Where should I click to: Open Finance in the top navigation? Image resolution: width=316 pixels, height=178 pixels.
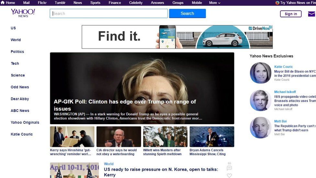[115, 3]
